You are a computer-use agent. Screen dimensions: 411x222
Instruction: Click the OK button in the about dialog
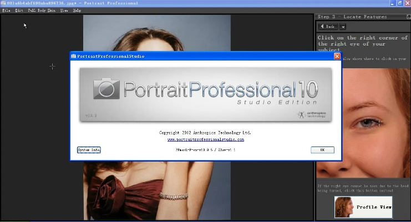pyautogui.click(x=322, y=150)
